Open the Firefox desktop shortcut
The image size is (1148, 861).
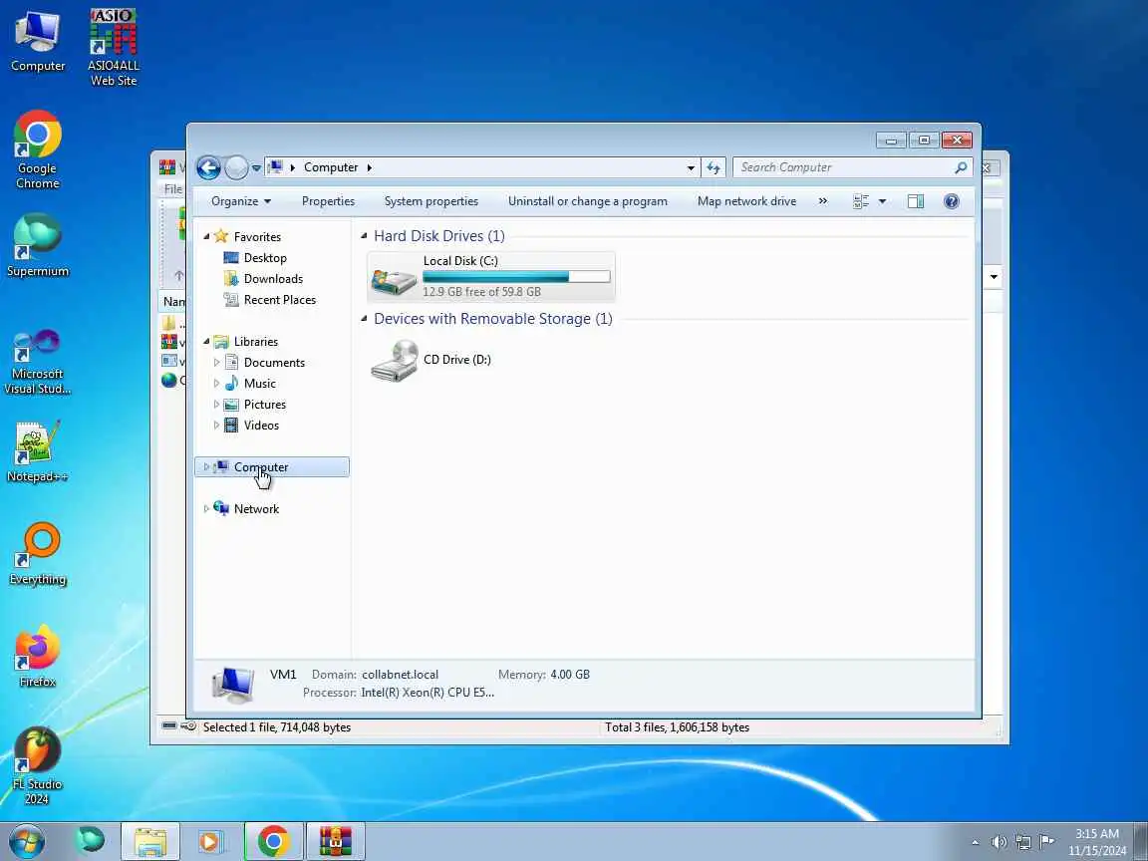(x=37, y=656)
